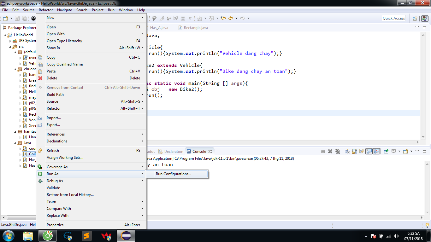This screenshot has height=242, width=431.
Task: Click the Quick Access field
Action: 393,18
